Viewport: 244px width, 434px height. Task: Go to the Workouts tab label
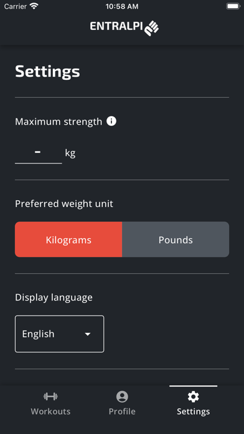pyautogui.click(x=50, y=412)
